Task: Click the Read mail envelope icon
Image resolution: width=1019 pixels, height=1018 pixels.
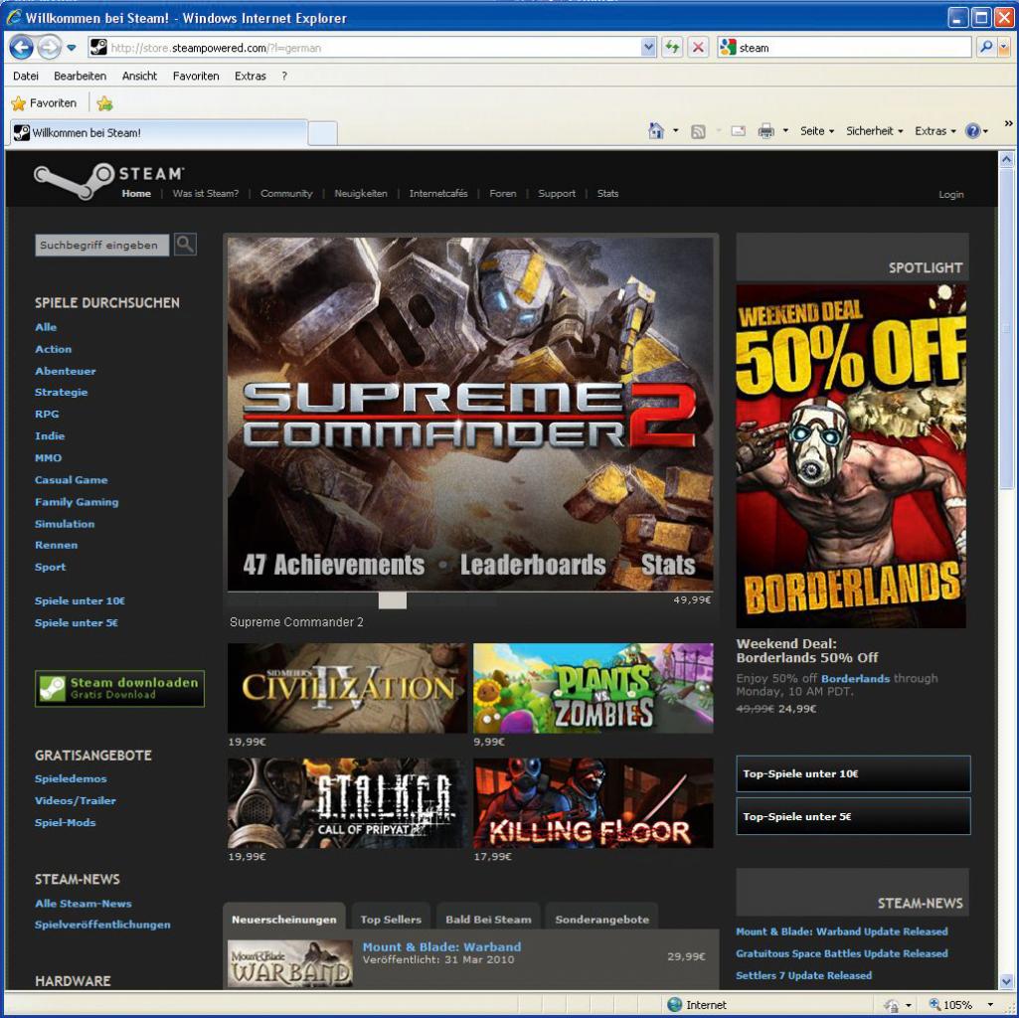Action: point(739,131)
